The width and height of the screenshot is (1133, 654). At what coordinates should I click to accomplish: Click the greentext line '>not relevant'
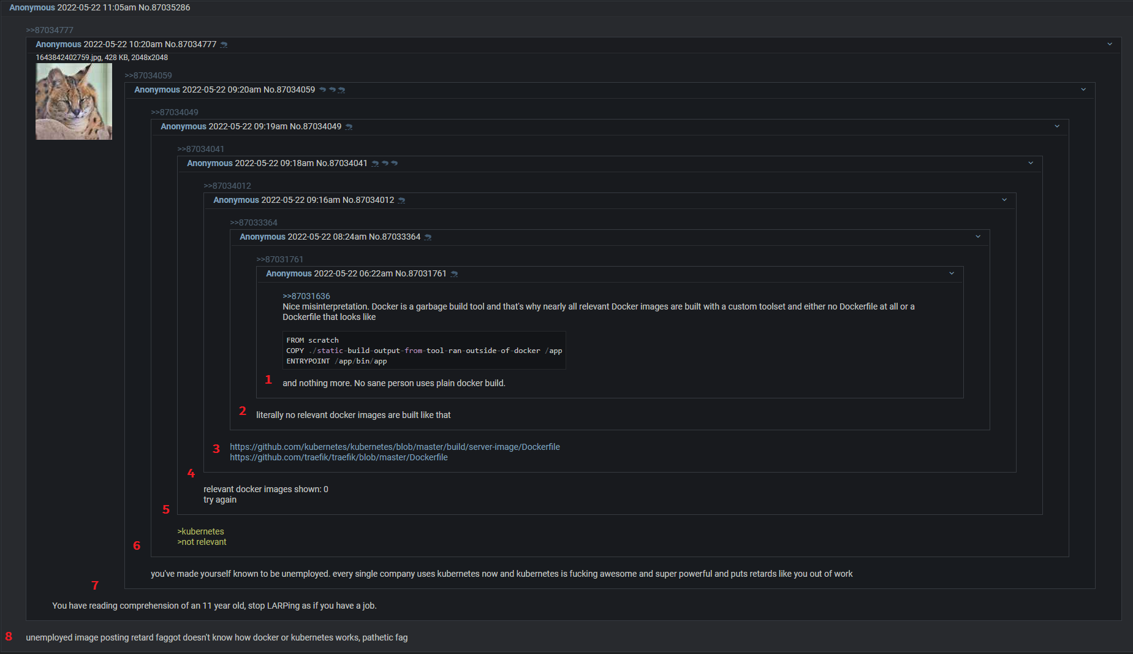coord(202,542)
